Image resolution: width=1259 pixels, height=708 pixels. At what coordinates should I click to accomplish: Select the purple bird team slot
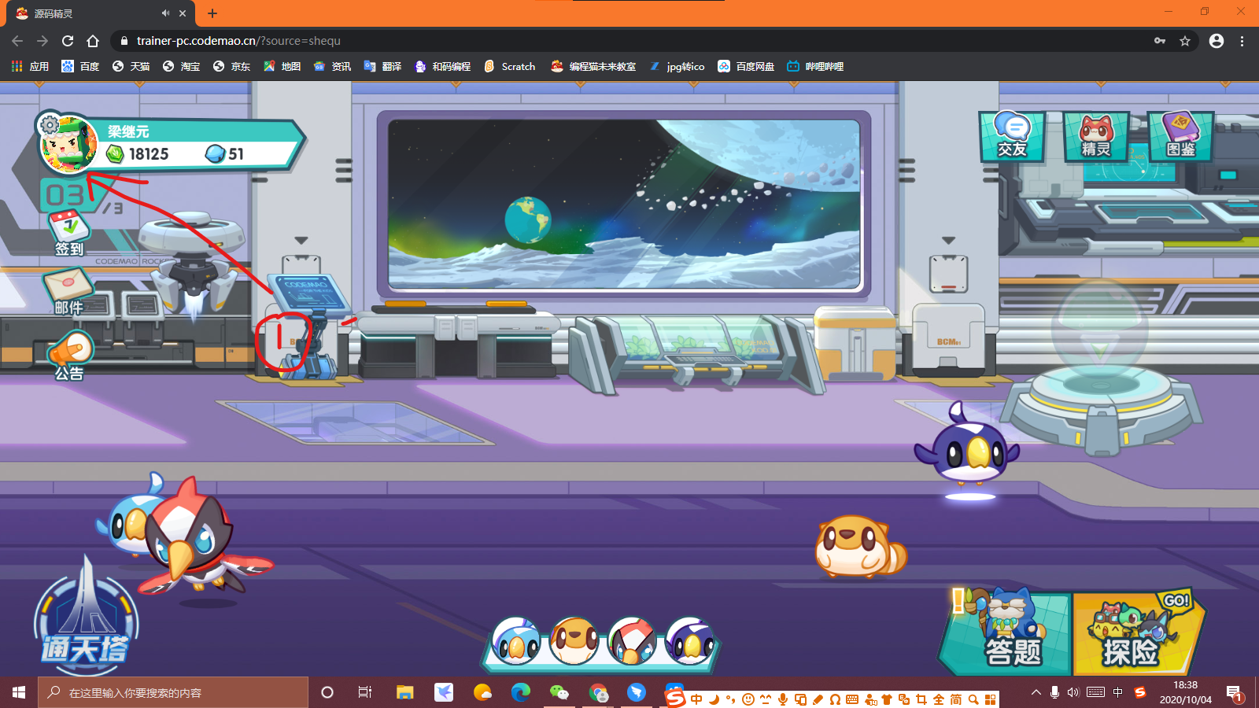click(x=690, y=641)
